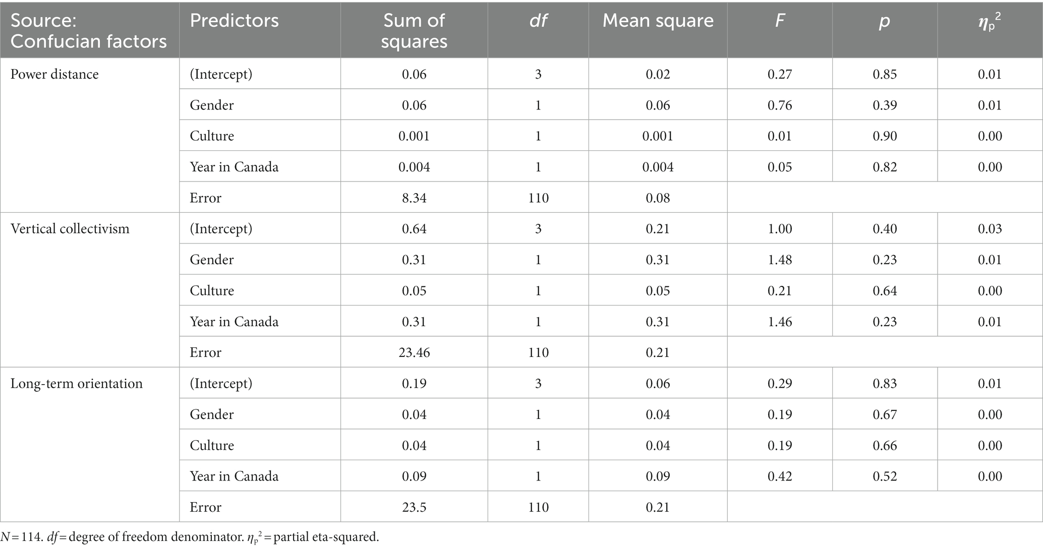This screenshot has height=548, width=1043.
Task: Select the 'Source: Confucian factors' header
Action: (x=88, y=30)
